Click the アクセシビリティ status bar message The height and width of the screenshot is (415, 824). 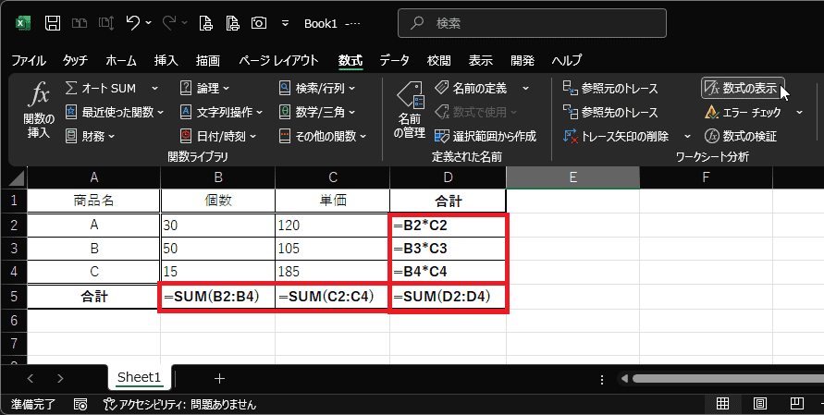179,404
